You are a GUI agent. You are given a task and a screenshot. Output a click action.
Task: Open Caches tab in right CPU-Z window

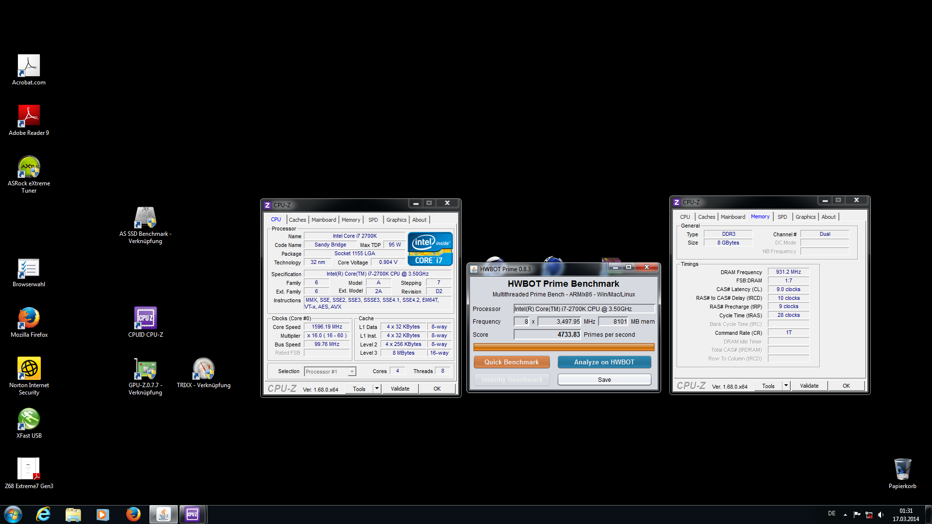(707, 217)
